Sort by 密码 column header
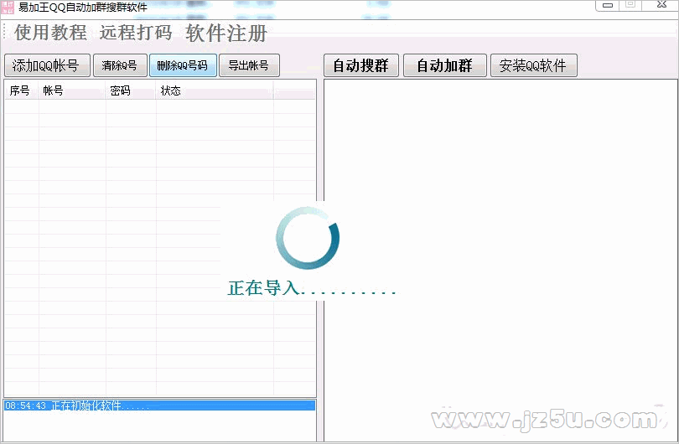This screenshot has height=444, width=679. pyautogui.click(x=131, y=90)
